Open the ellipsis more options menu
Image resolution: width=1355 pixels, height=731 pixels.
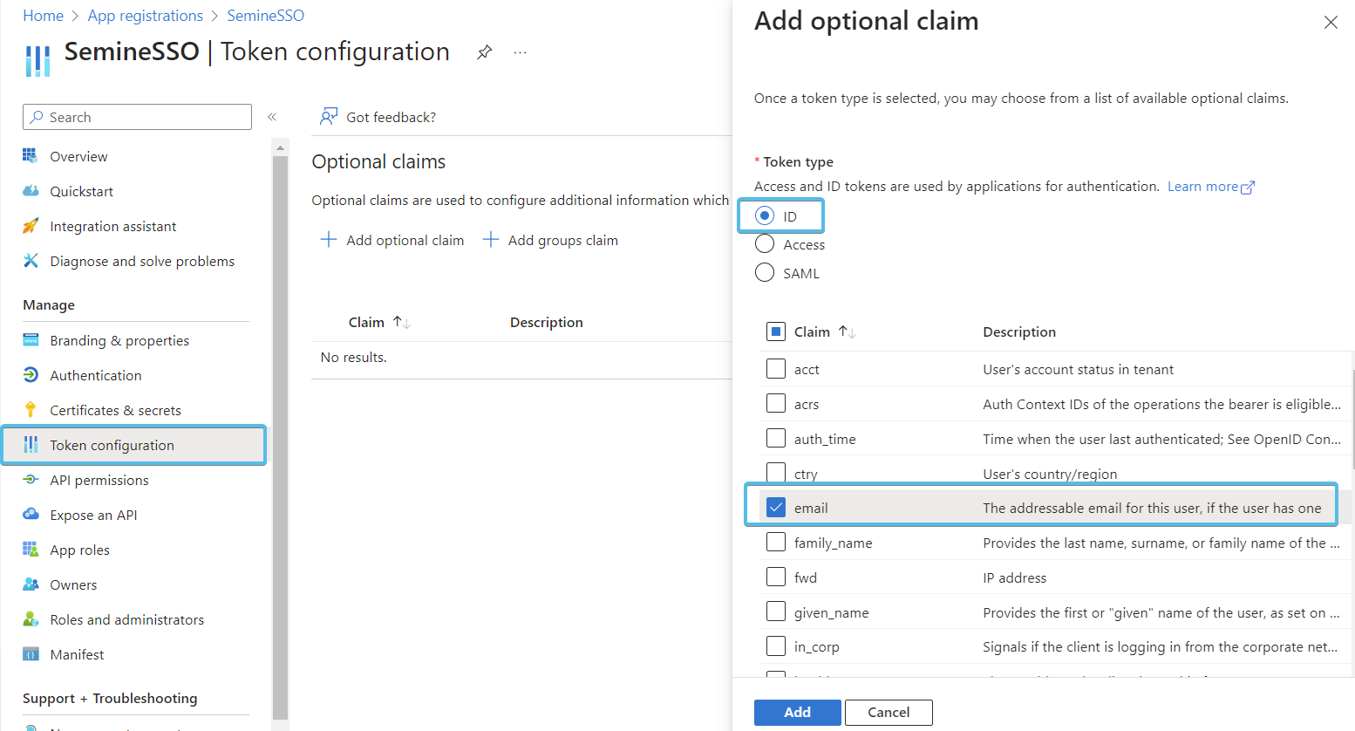tap(520, 52)
